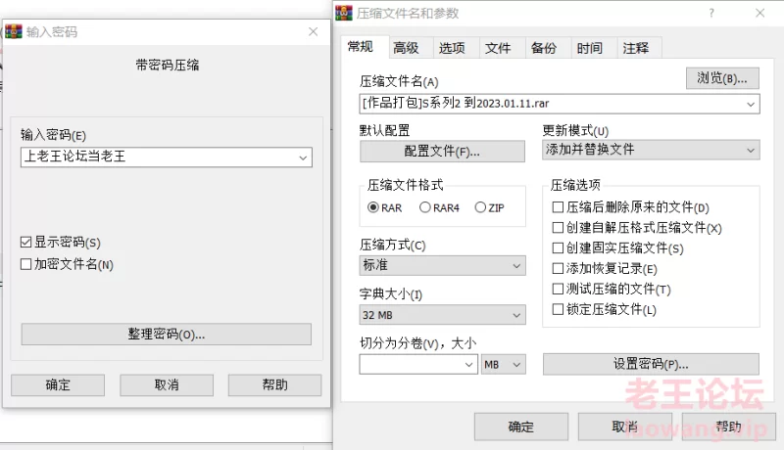The height and width of the screenshot is (450, 784).
Task: Enable 锁定压缩文件(L) option
Action: click(558, 309)
